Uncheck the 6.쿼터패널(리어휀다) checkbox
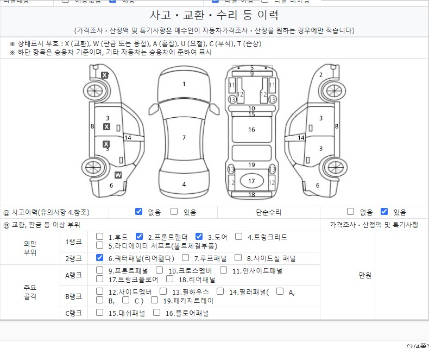The height and width of the screenshot is (349, 429). [99, 258]
